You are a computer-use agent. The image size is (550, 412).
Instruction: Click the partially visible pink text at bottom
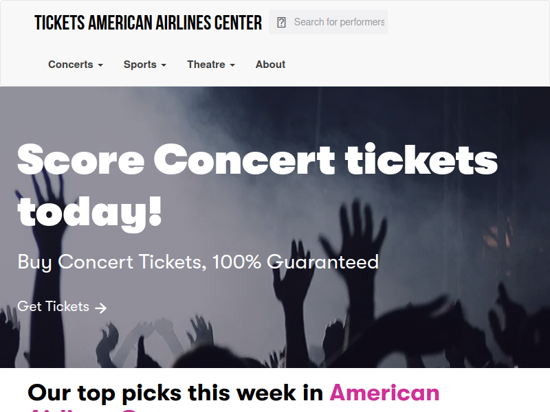click(84, 410)
